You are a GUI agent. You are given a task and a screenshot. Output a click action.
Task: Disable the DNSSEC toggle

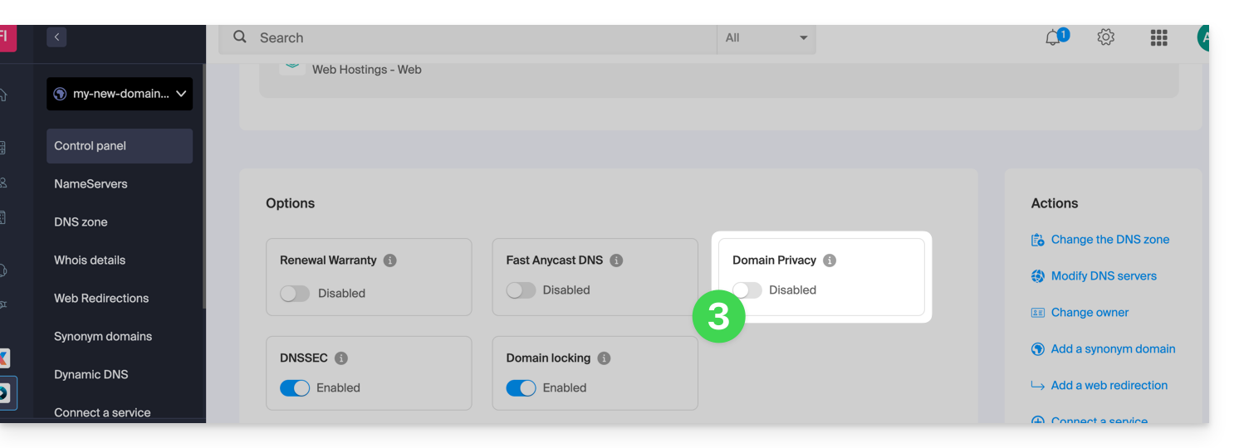coord(295,387)
